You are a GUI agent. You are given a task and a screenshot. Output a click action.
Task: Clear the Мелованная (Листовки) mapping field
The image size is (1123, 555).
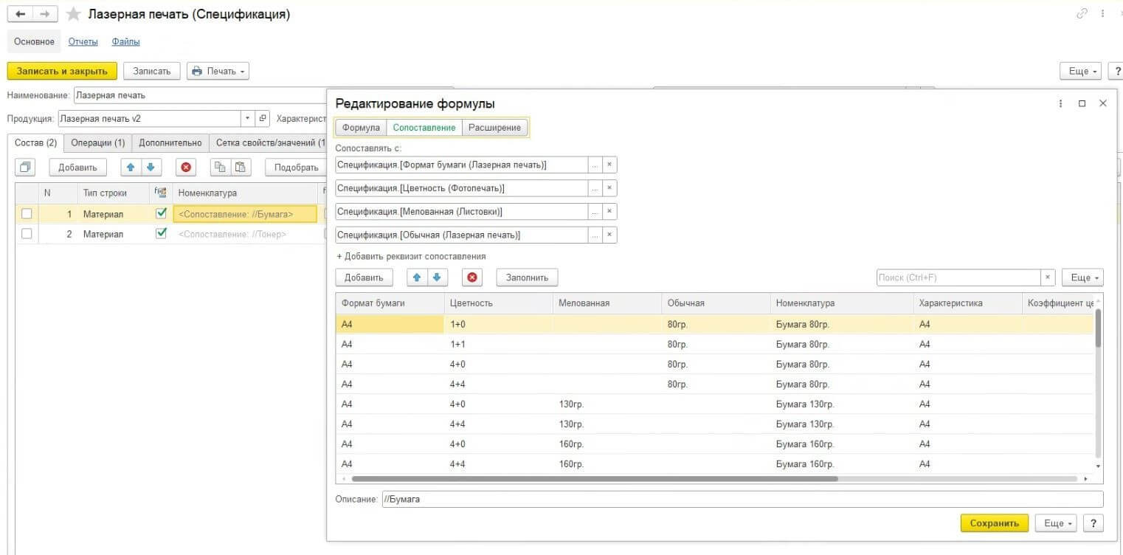[x=609, y=212]
